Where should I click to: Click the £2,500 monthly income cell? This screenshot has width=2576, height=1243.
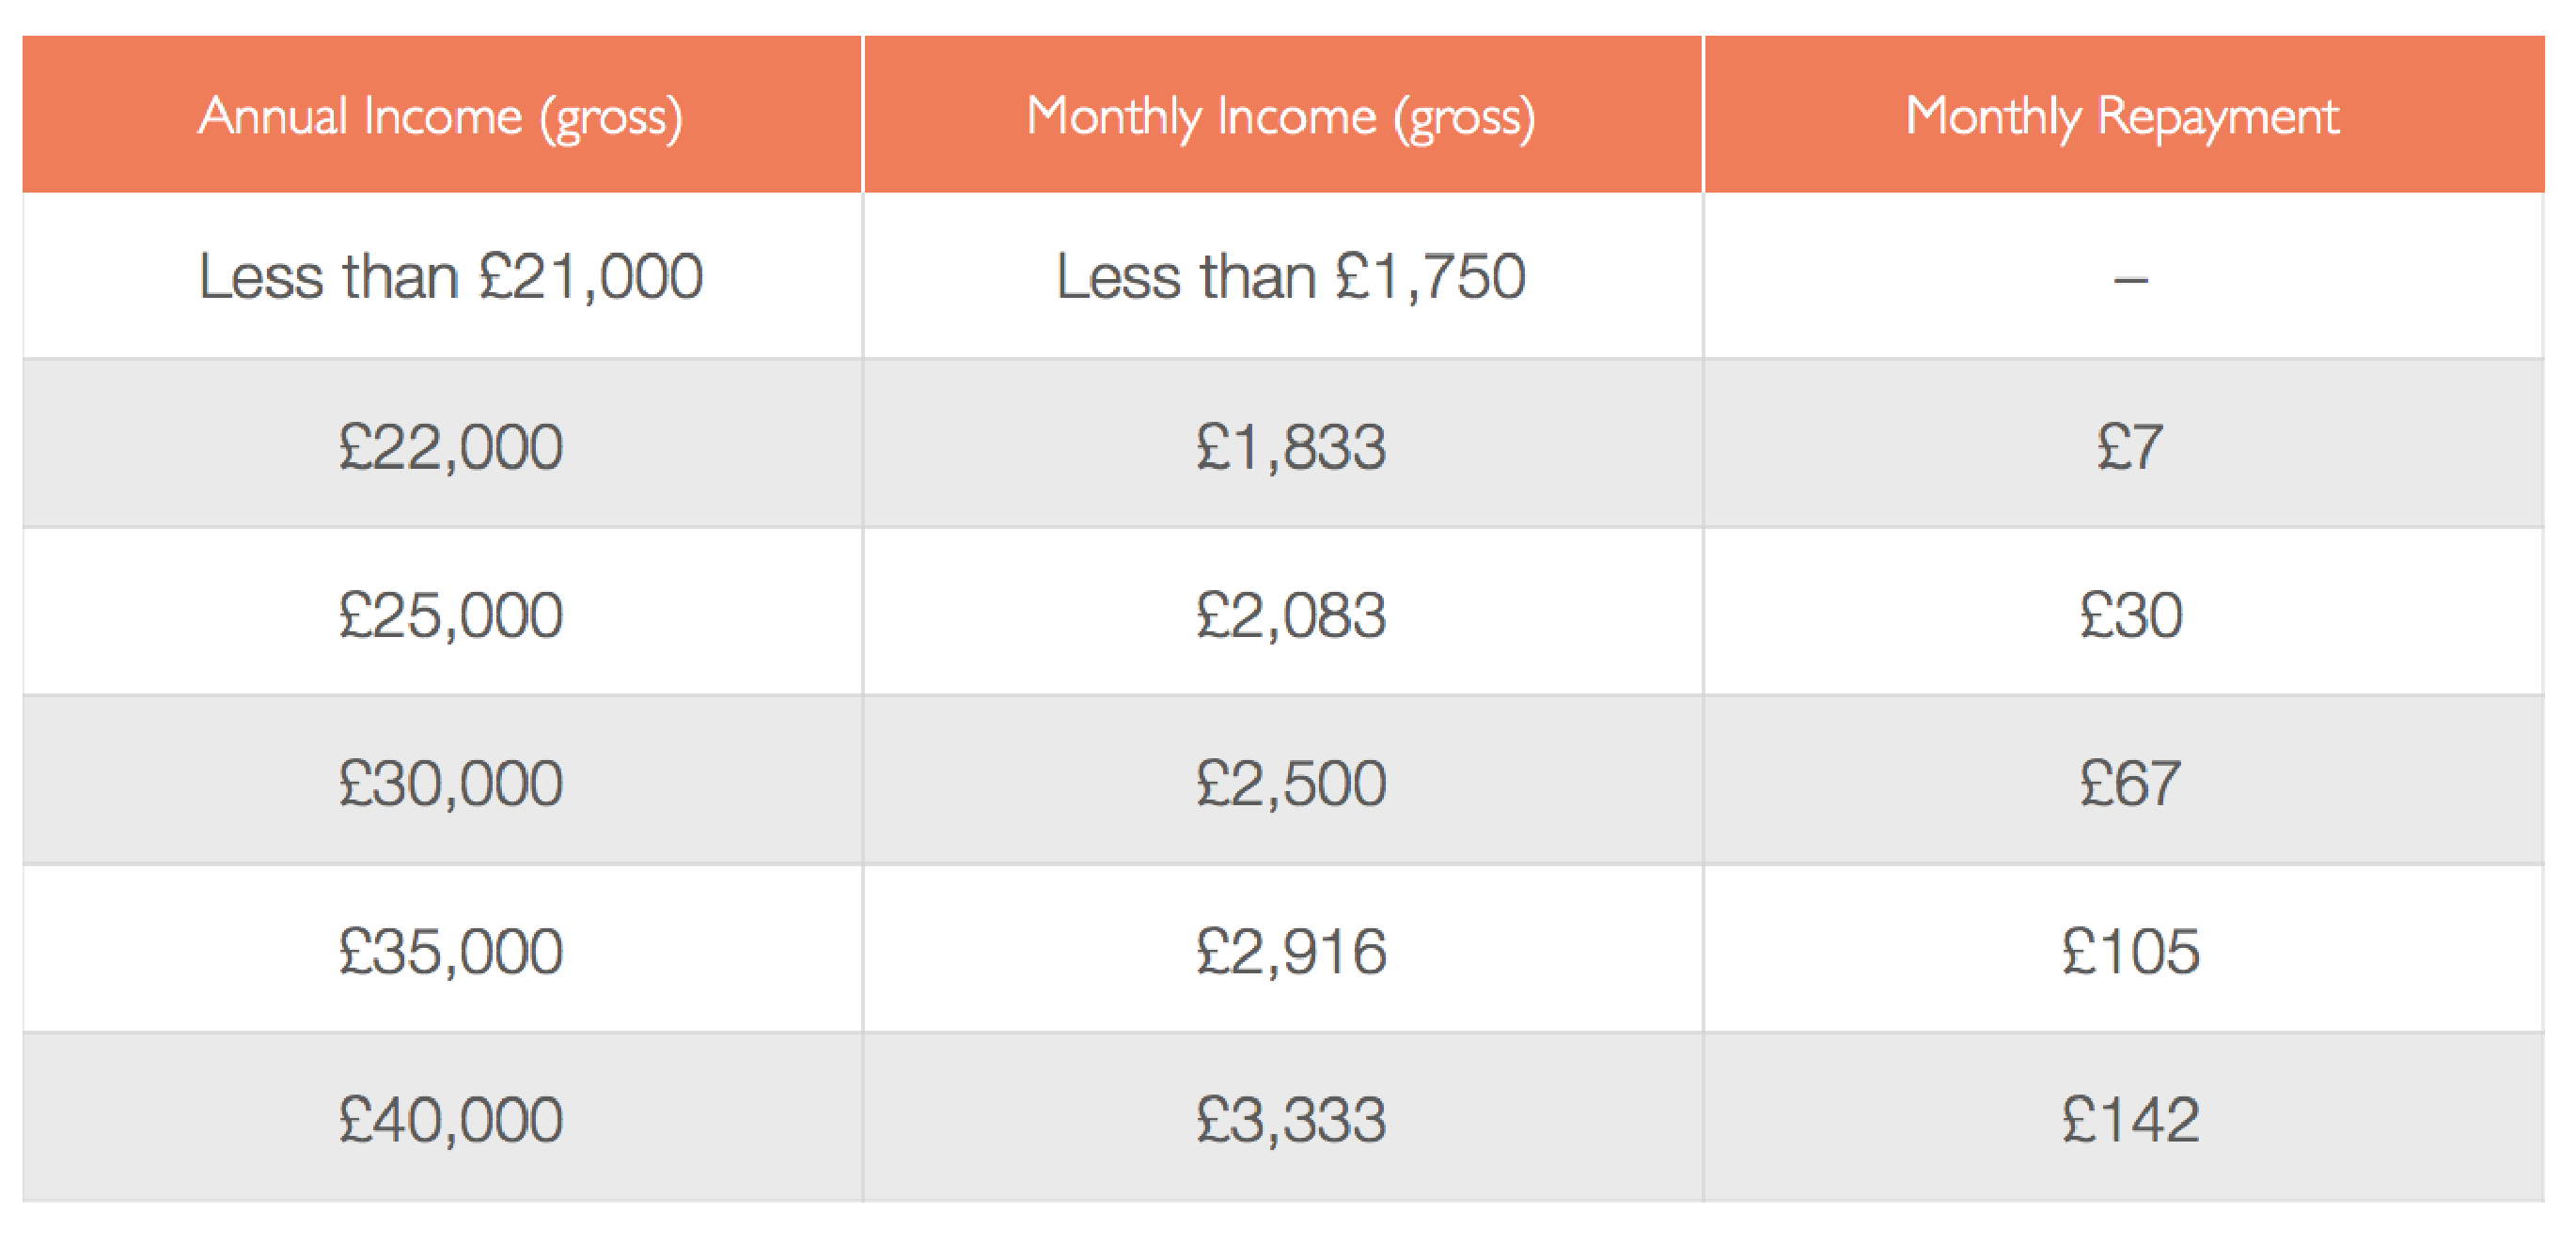(1282, 781)
